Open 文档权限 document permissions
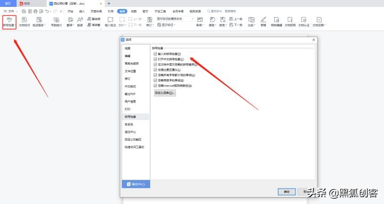The image size is (384, 204). coord(290,22)
